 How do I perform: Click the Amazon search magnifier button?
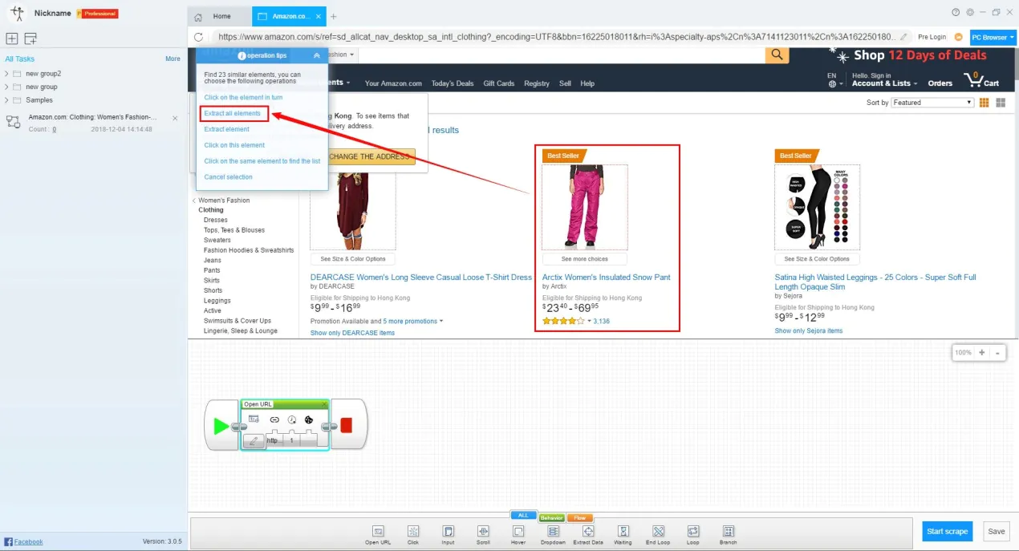777,55
